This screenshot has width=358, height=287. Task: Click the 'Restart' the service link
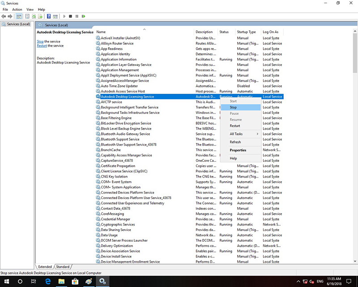pyautogui.click(x=42, y=46)
